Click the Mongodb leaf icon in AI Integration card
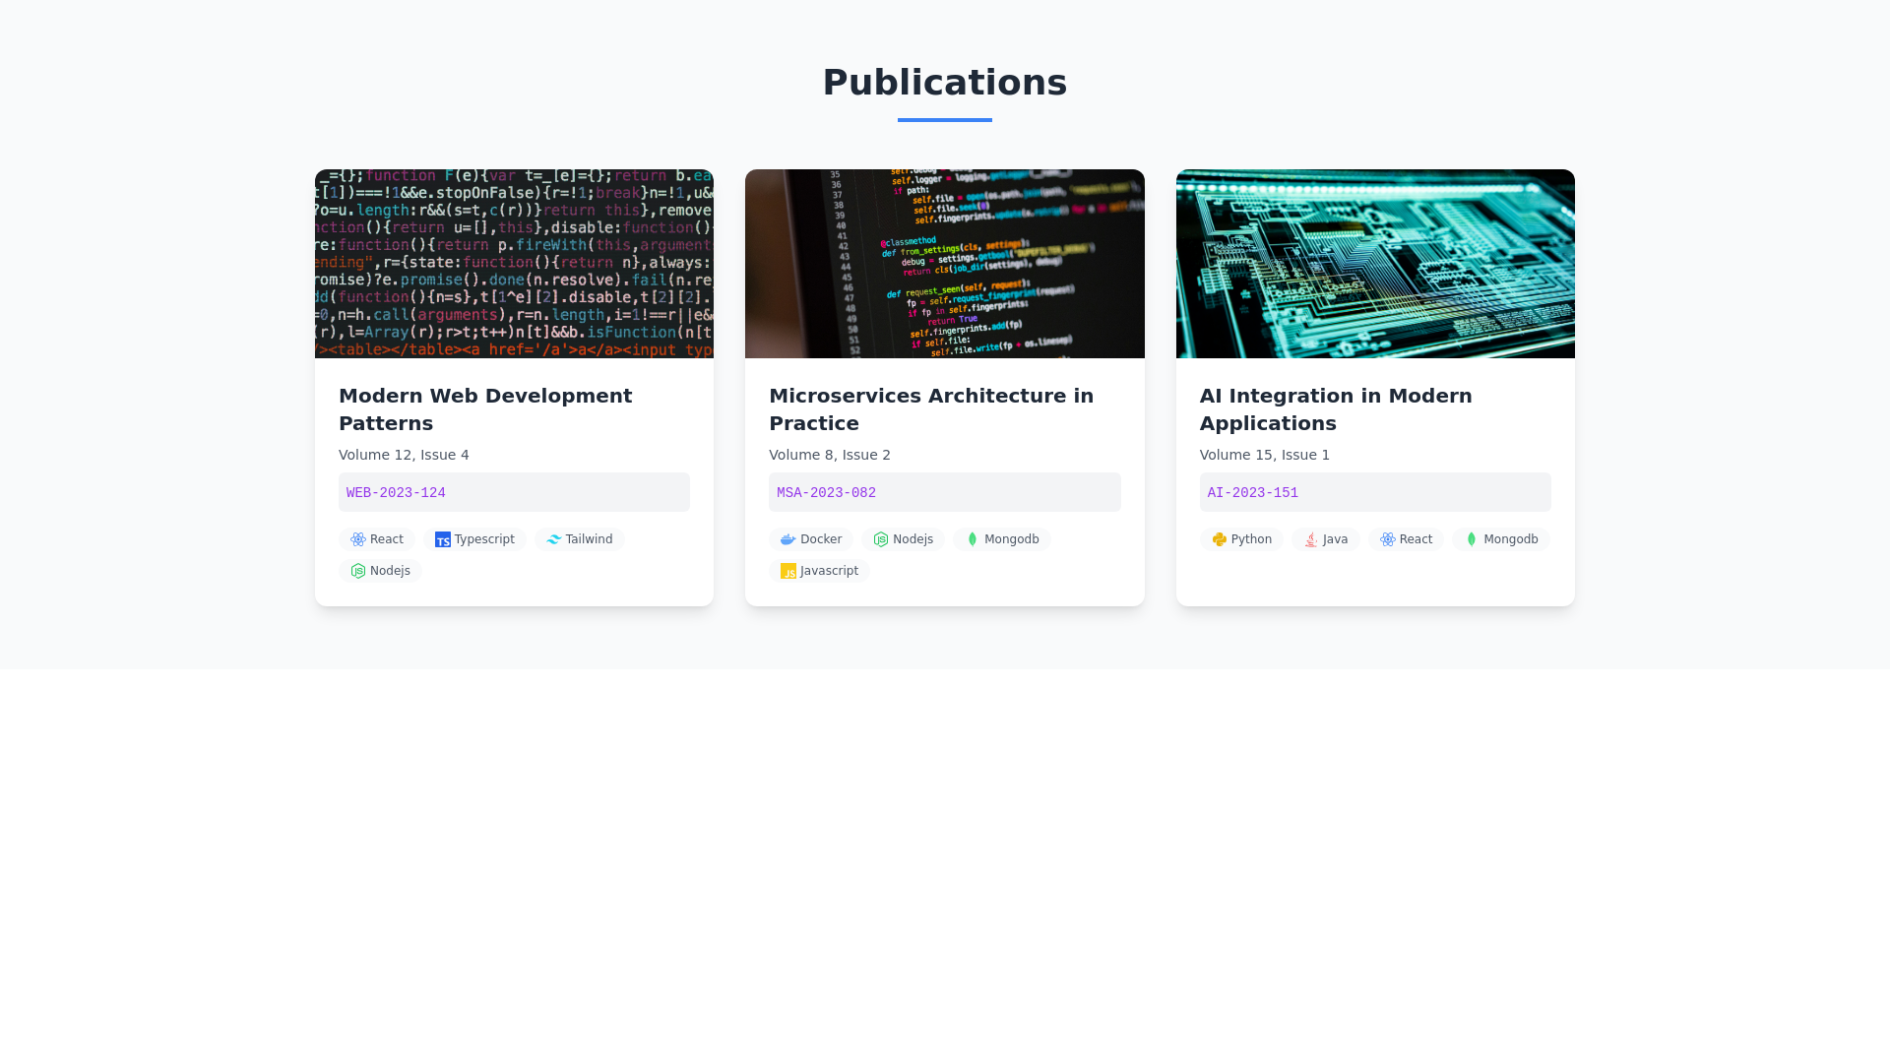 [x=1472, y=539]
